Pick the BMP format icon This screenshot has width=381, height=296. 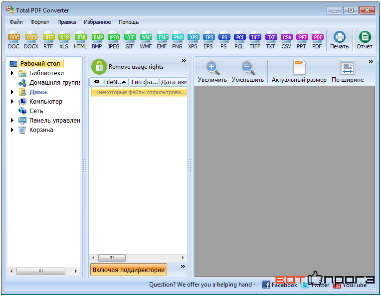97,40
